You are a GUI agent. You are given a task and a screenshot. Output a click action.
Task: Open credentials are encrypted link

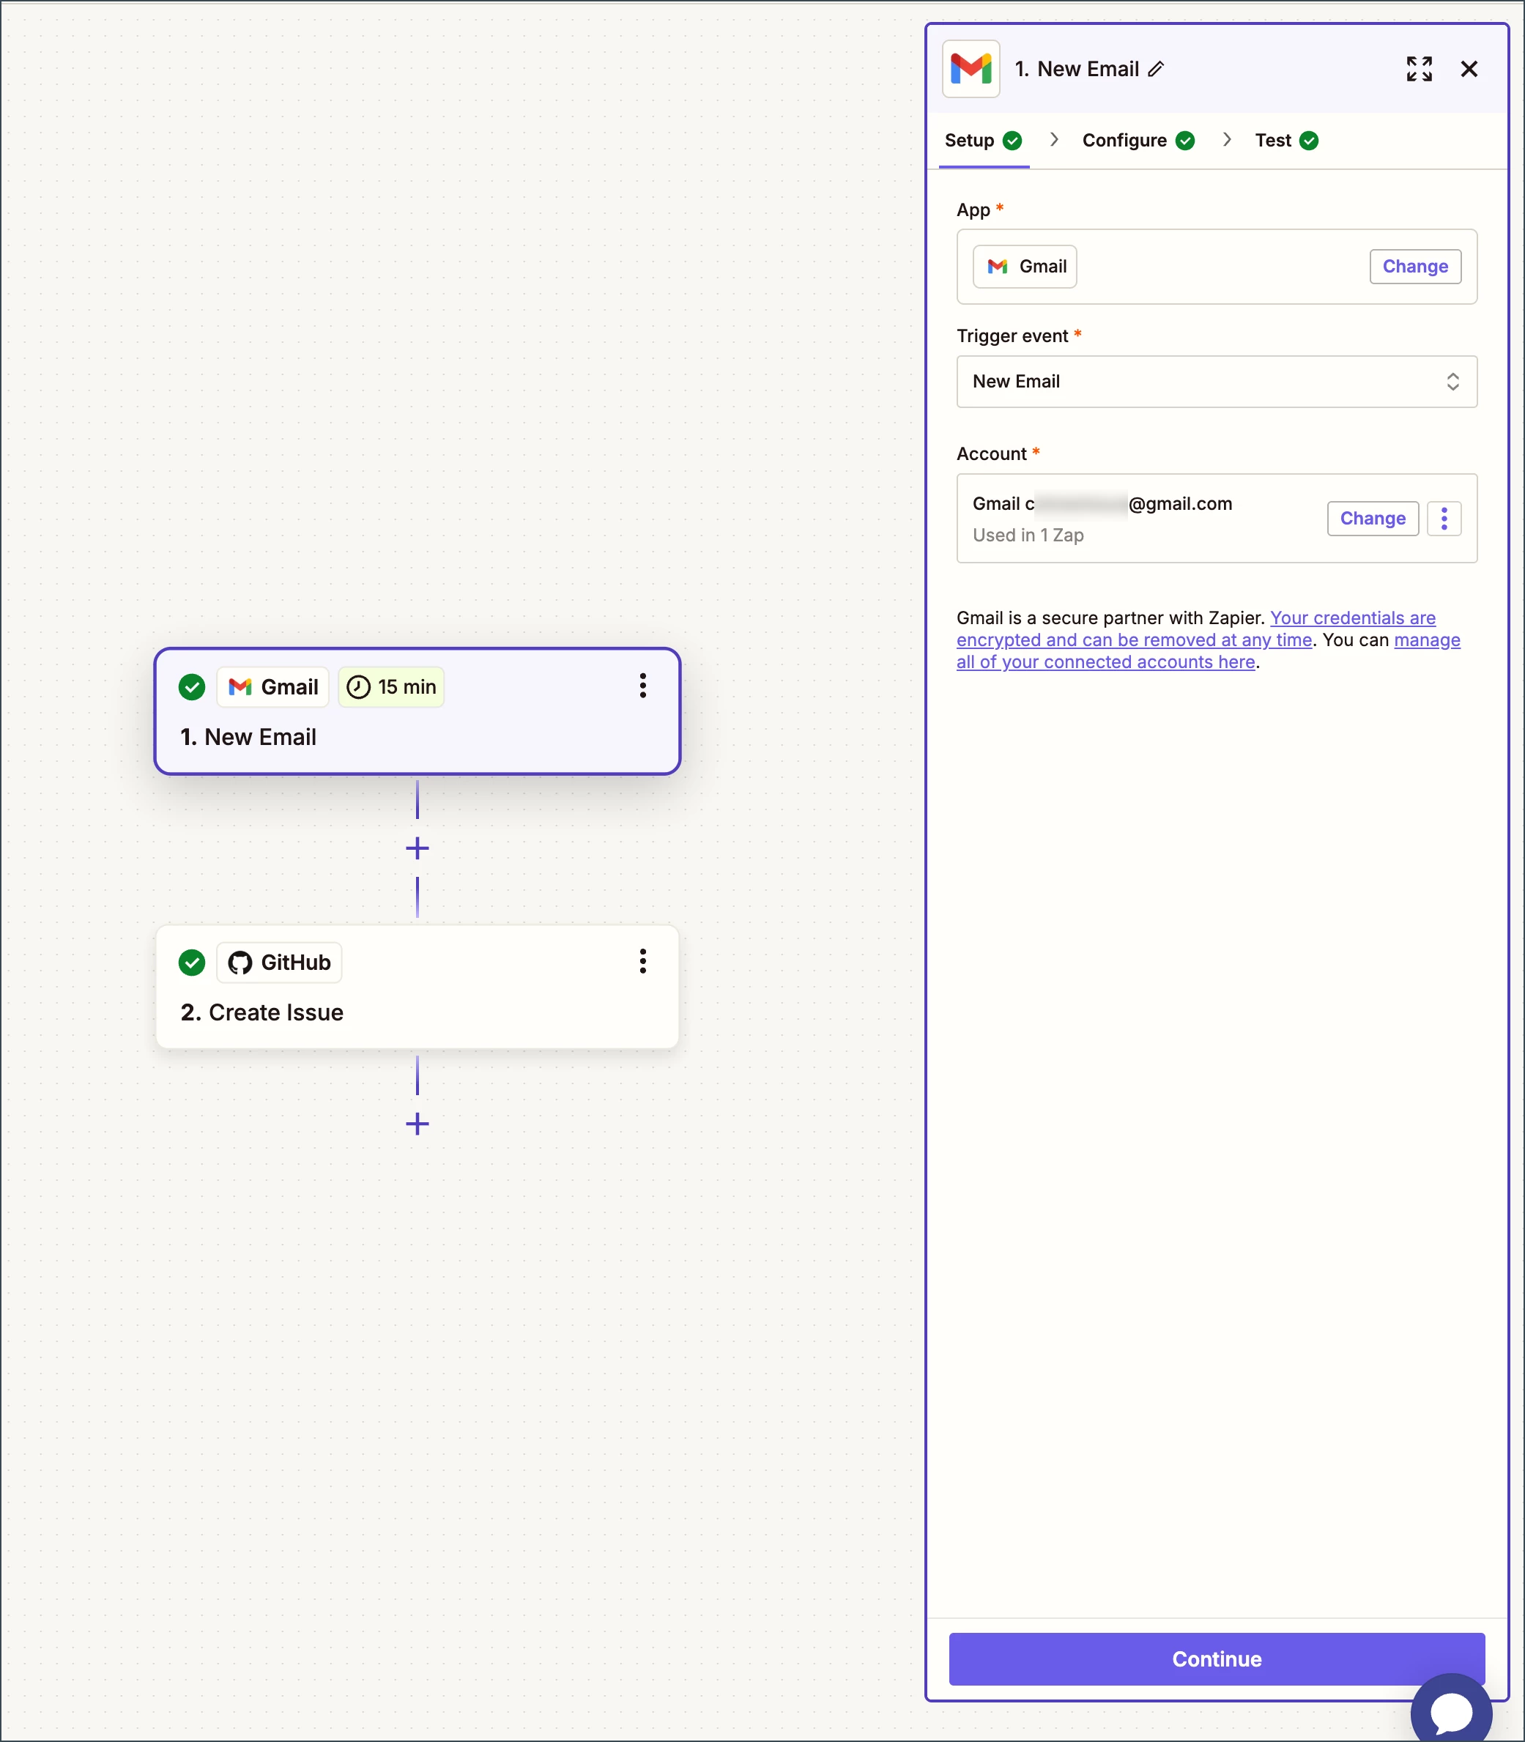click(x=1195, y=629)
